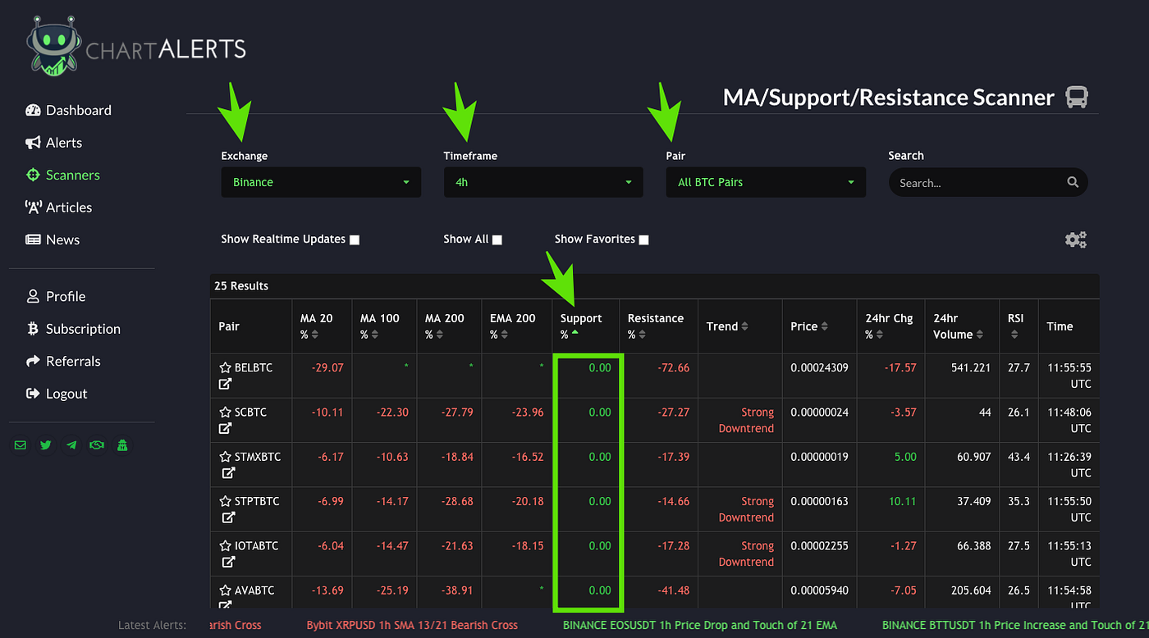Click BELBTC resistance value -72.66

point(673,368)
